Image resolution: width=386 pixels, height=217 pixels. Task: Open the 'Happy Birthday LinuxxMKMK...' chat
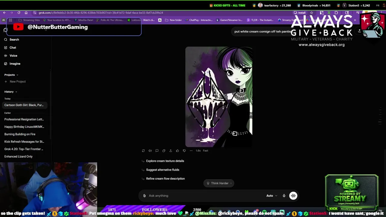coord(24,127)
